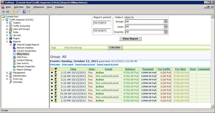Click the Event Log icon

(x=10, y=79)
